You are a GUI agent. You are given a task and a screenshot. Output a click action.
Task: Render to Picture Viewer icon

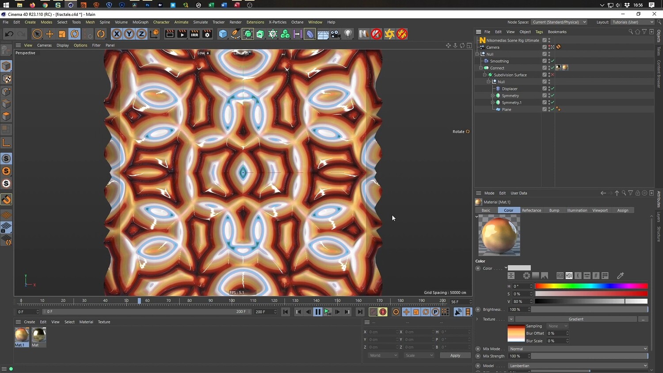coord(182,34)
